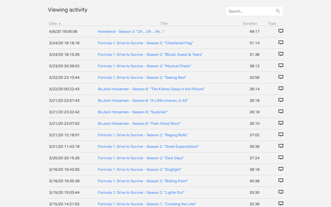Open Drive to Survive "Boiling Point" link
Screen dimensions: 331x207
[143, 181]
